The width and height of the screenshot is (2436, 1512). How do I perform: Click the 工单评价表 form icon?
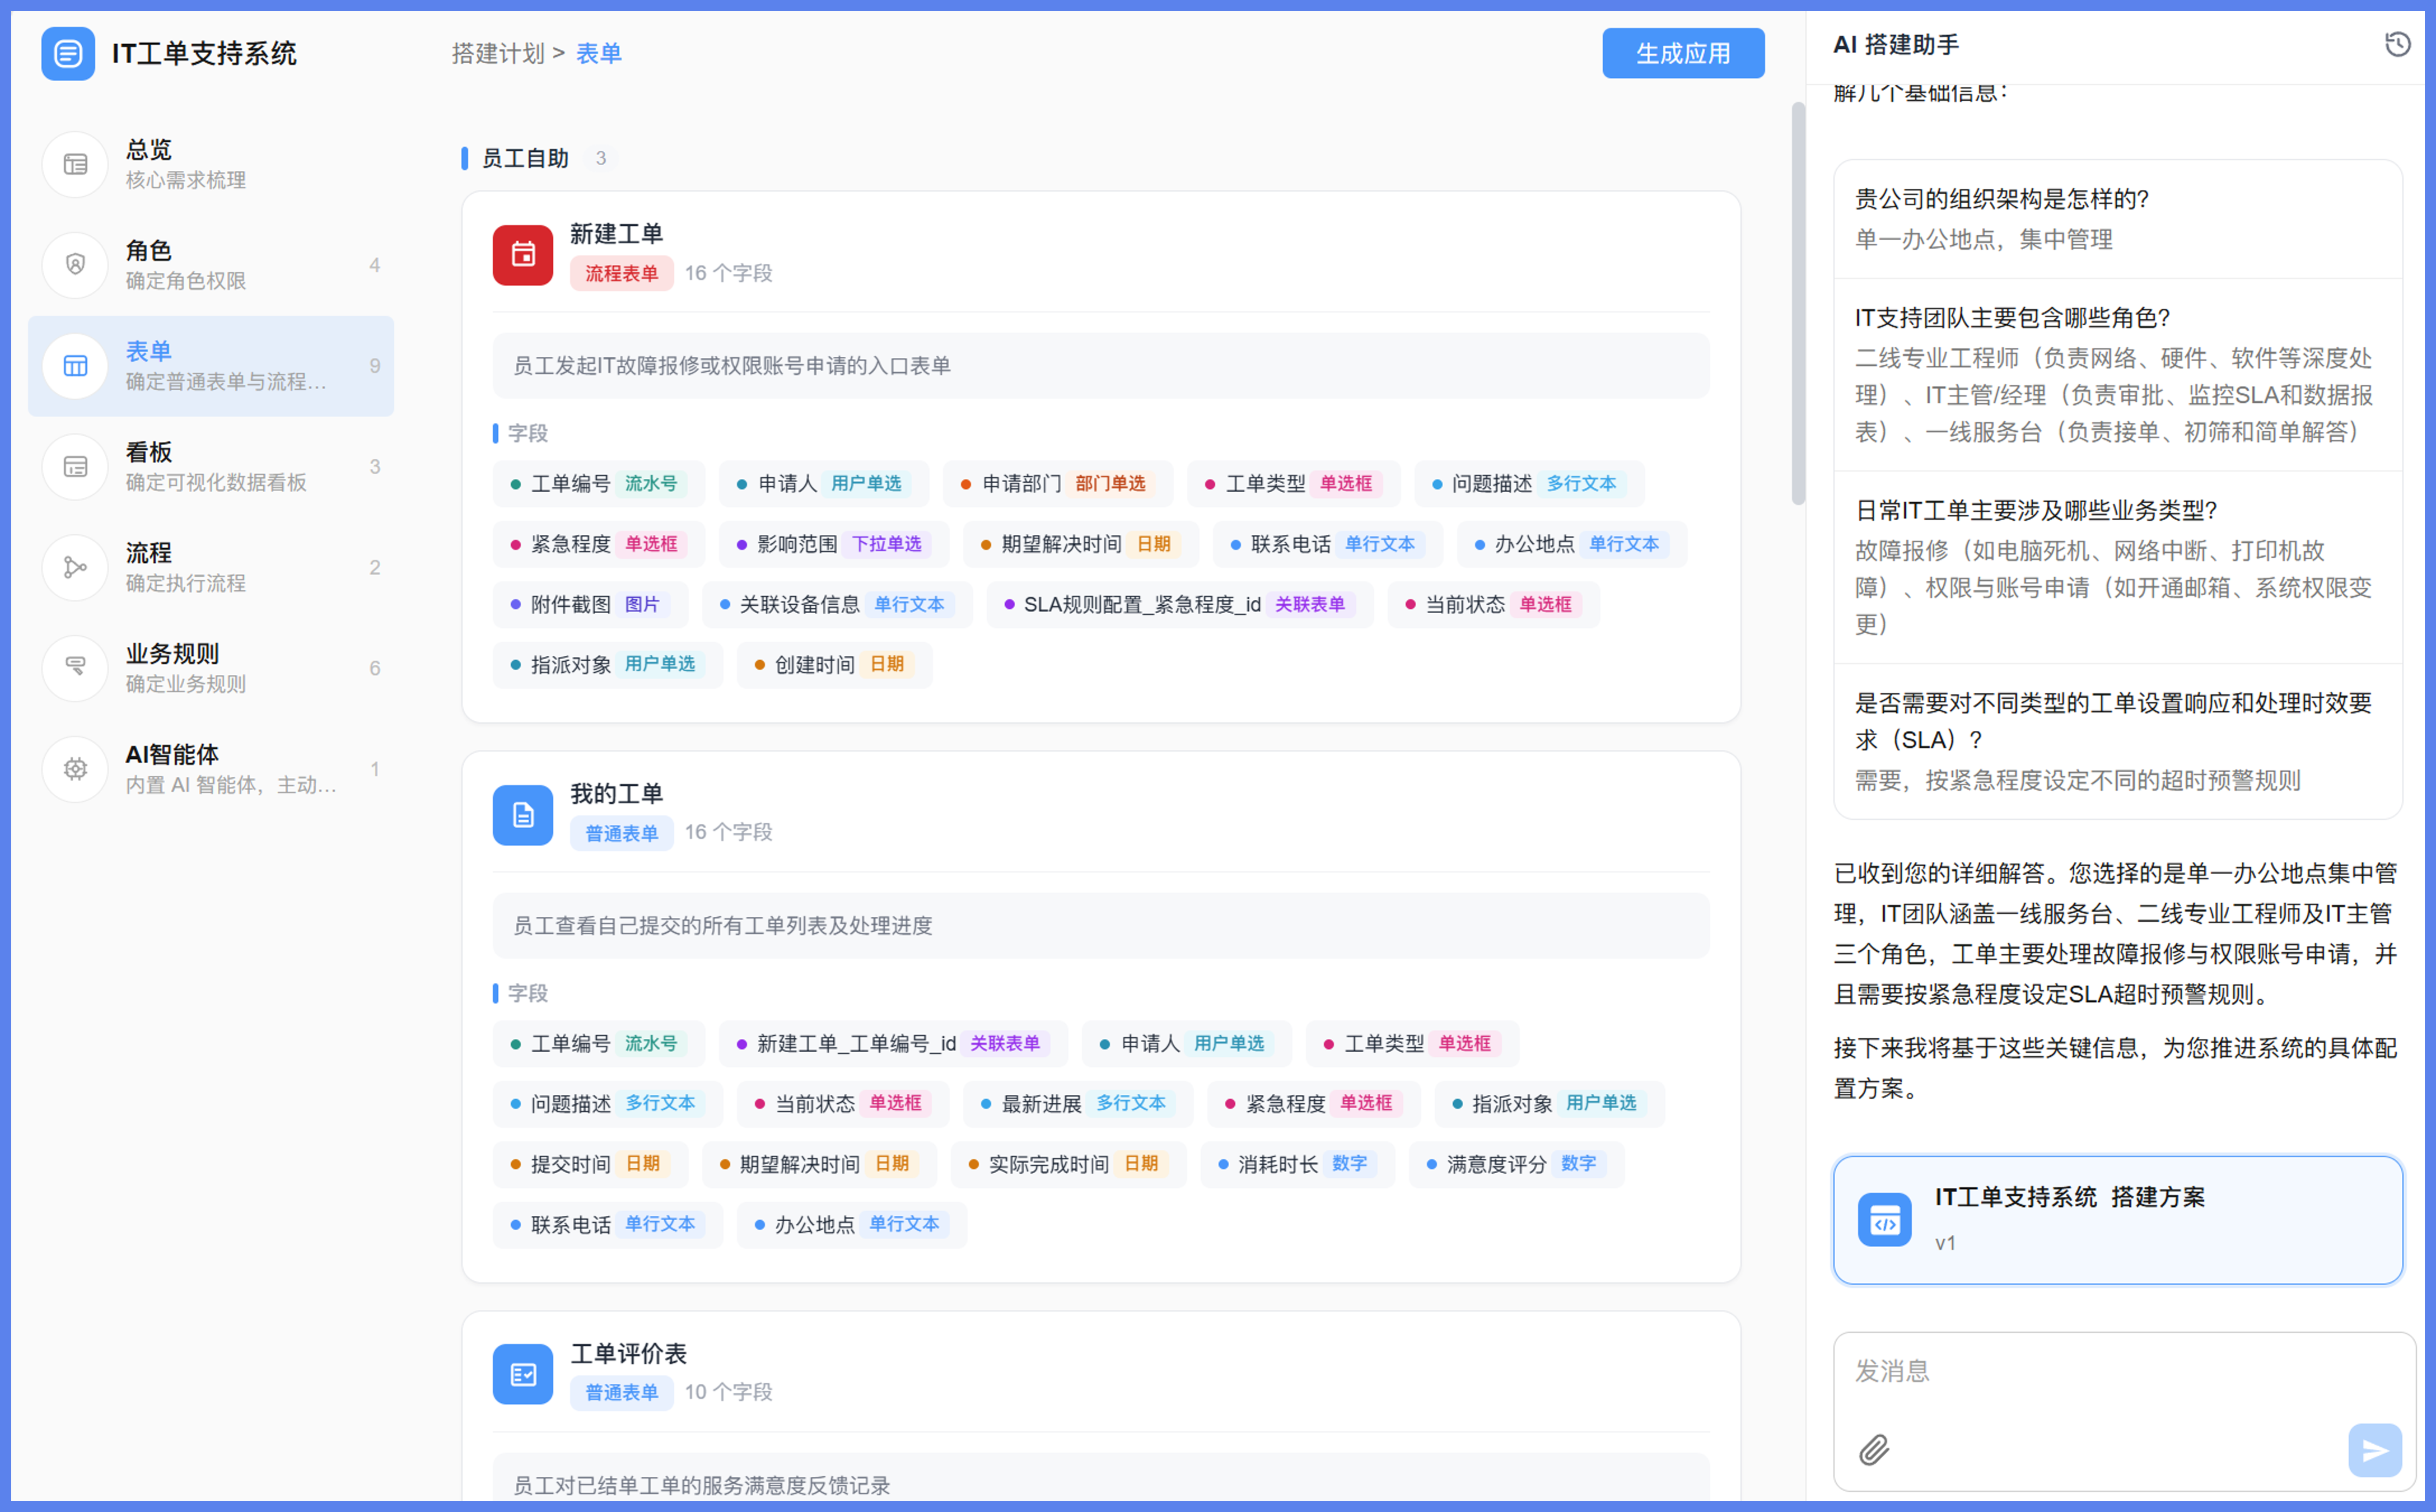[523, 1374]
